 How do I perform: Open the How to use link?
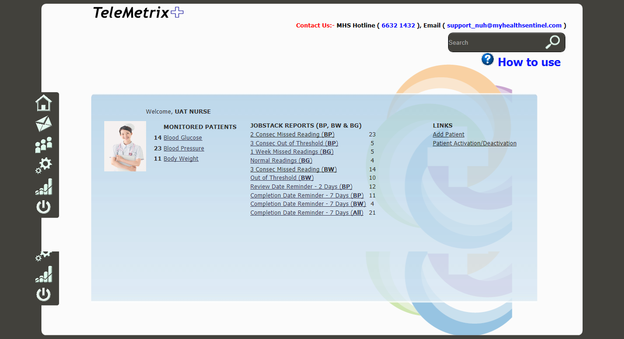pos(529,62)
